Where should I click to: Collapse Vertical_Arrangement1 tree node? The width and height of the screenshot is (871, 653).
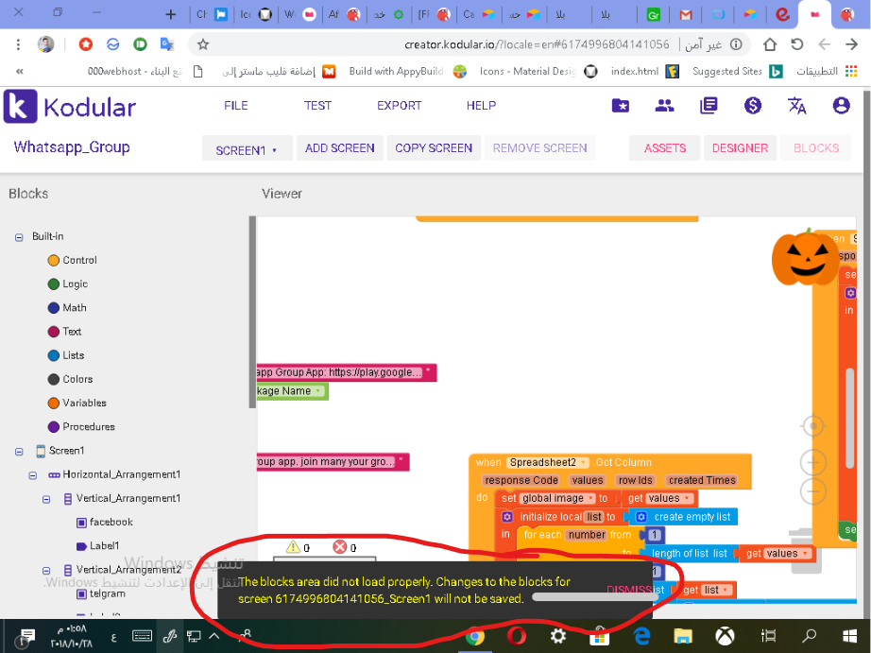tap(46, 500)
